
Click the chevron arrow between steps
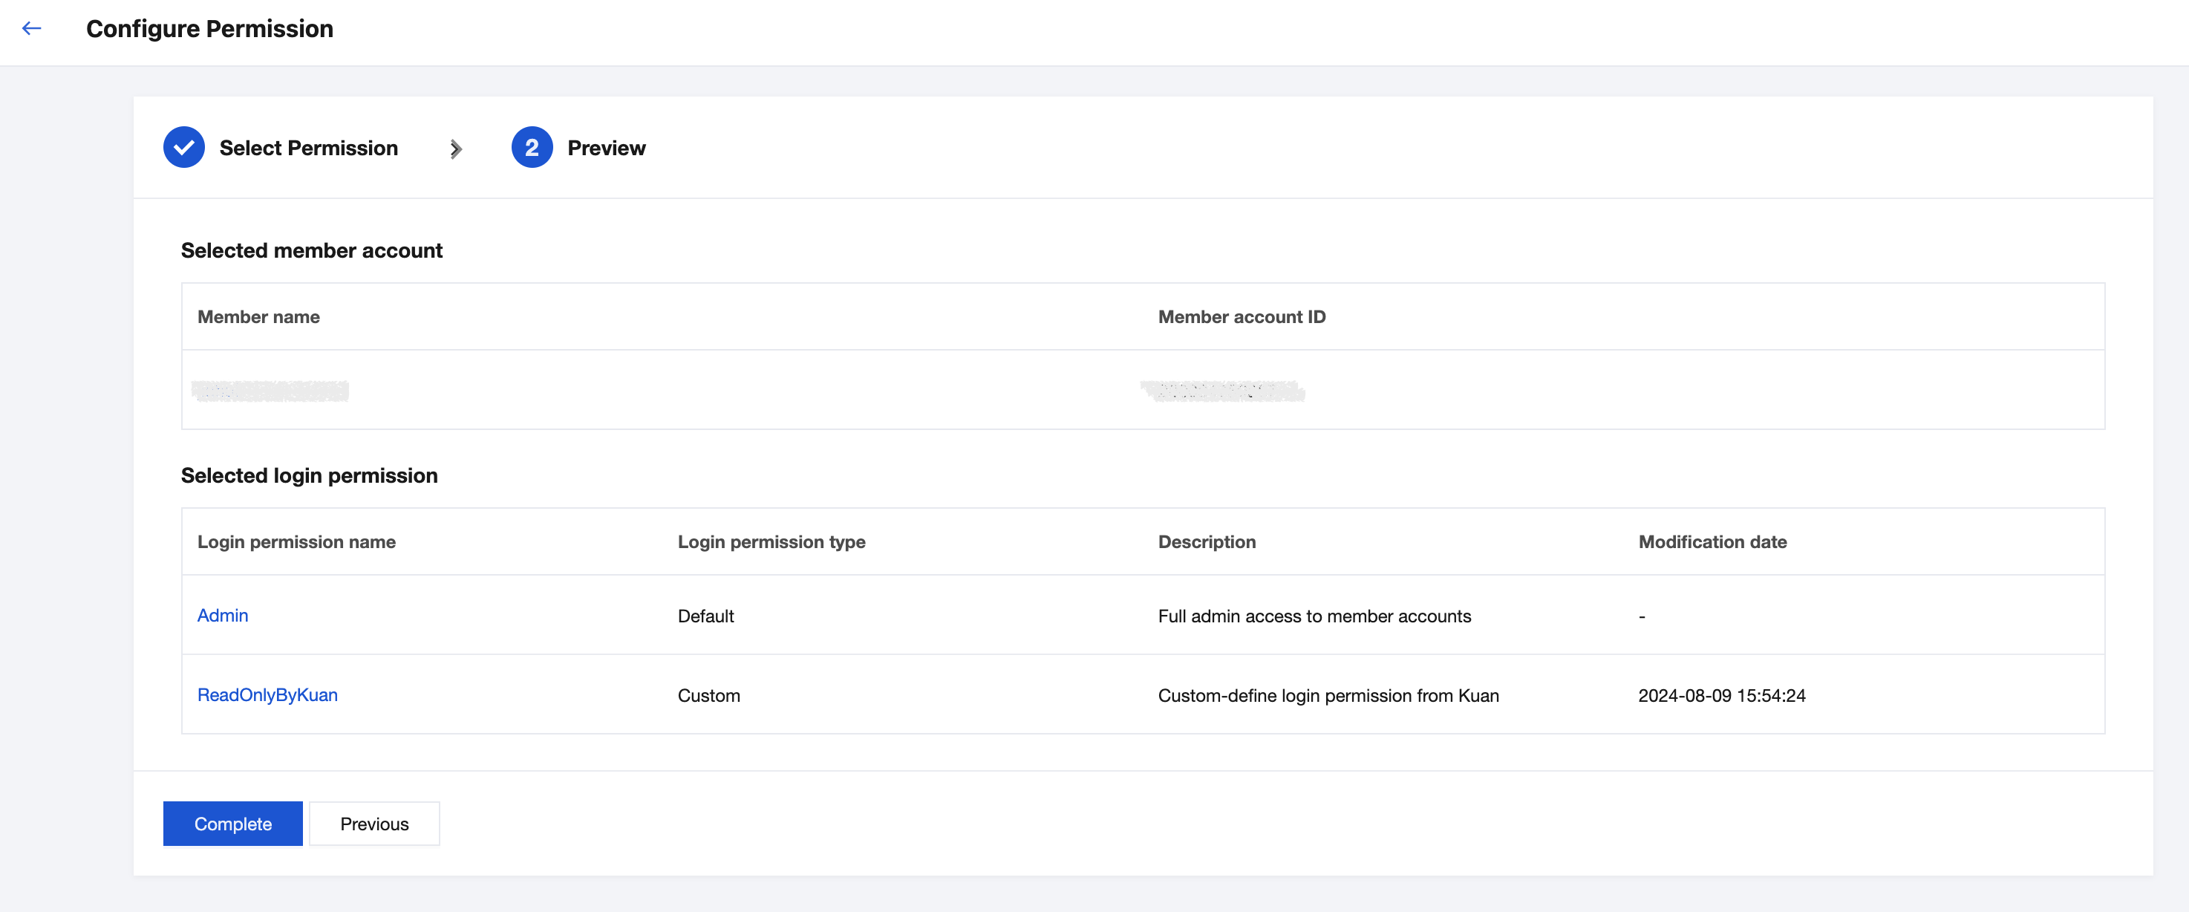point(455,149)
